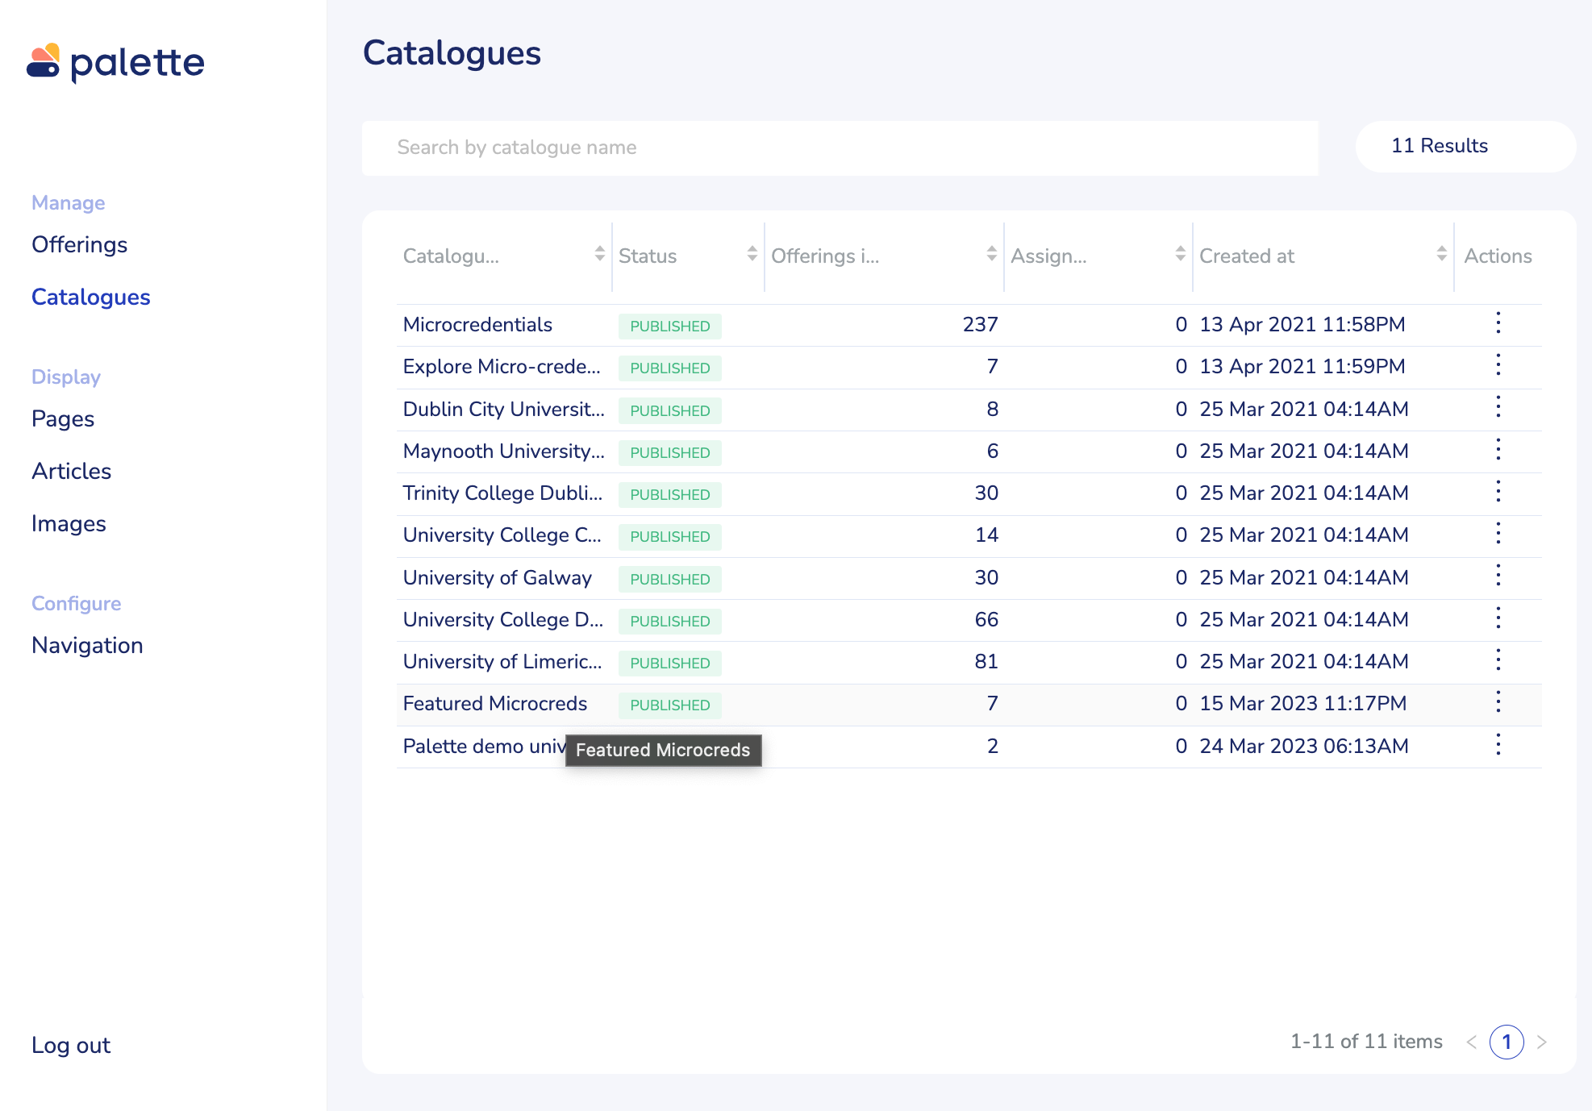Go to Offerings in sidebar
Viewport: 1592px width, 1111px height.
[79, 244]
